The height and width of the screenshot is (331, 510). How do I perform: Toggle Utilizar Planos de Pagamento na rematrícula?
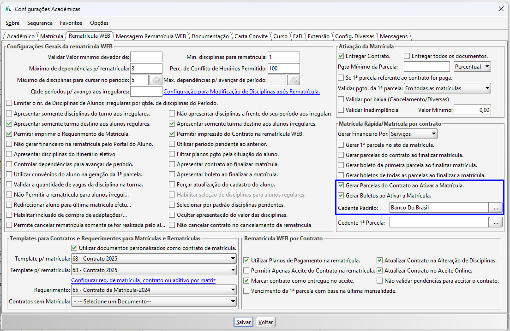(x=246, y=261)
